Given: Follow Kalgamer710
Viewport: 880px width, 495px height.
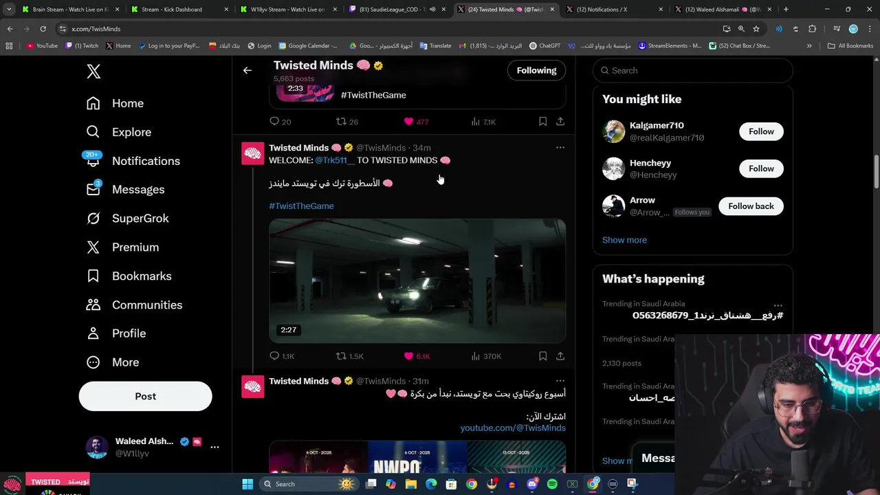Looking at the screenshot, I should pos(761,131).
